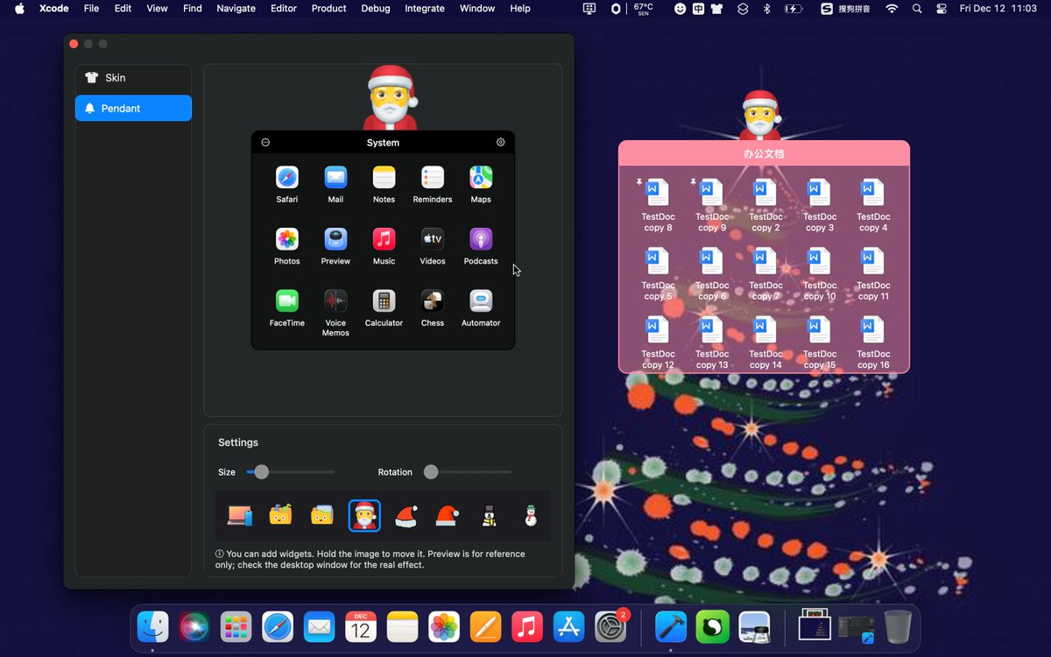Click the battery status icon
The height and width of the screenshot is (657, 1051).
793,8
